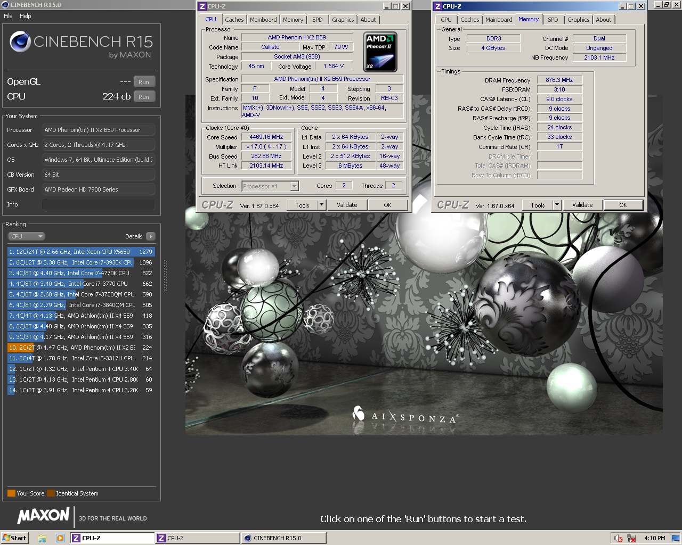
Task: Switch to About tab in right CPU-Z
Action: pyautogui.click(x=604, y=20)
